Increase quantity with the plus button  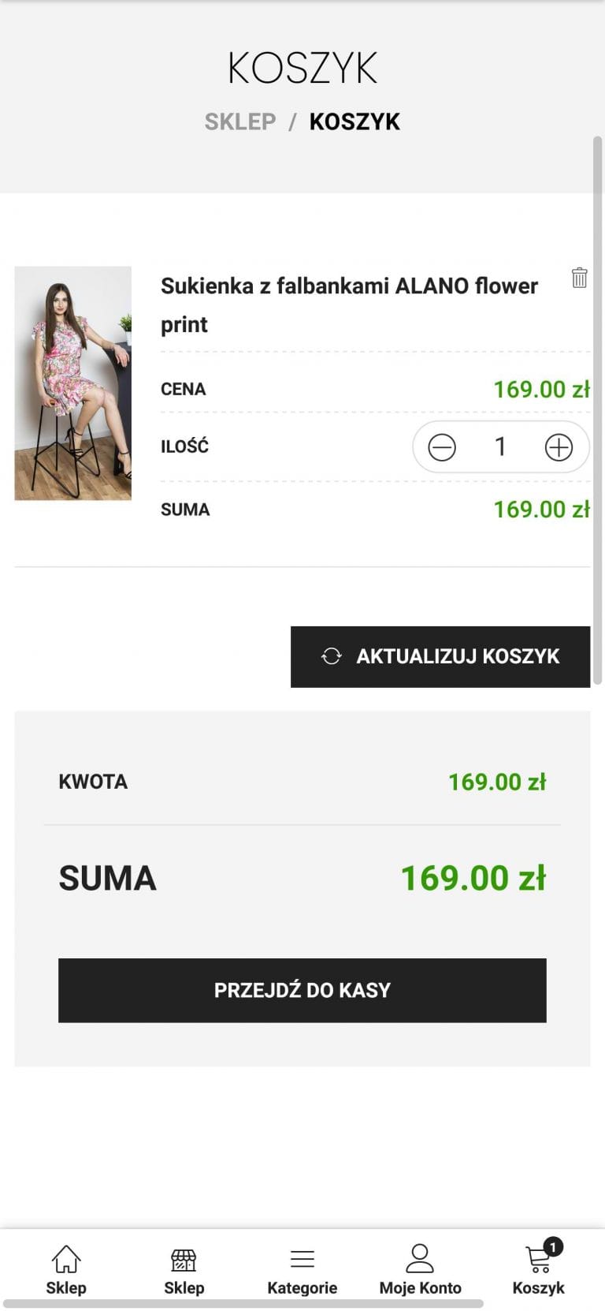point(559,448)
